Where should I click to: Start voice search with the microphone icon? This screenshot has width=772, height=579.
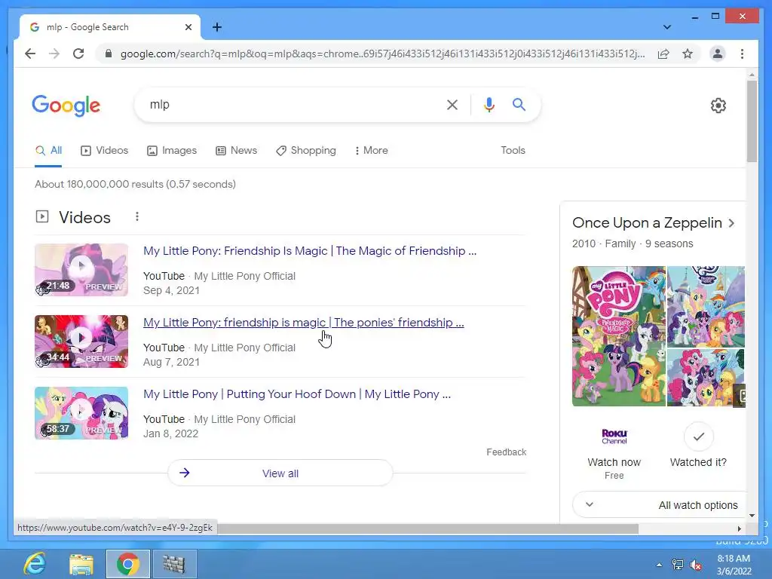coord(489,104)
